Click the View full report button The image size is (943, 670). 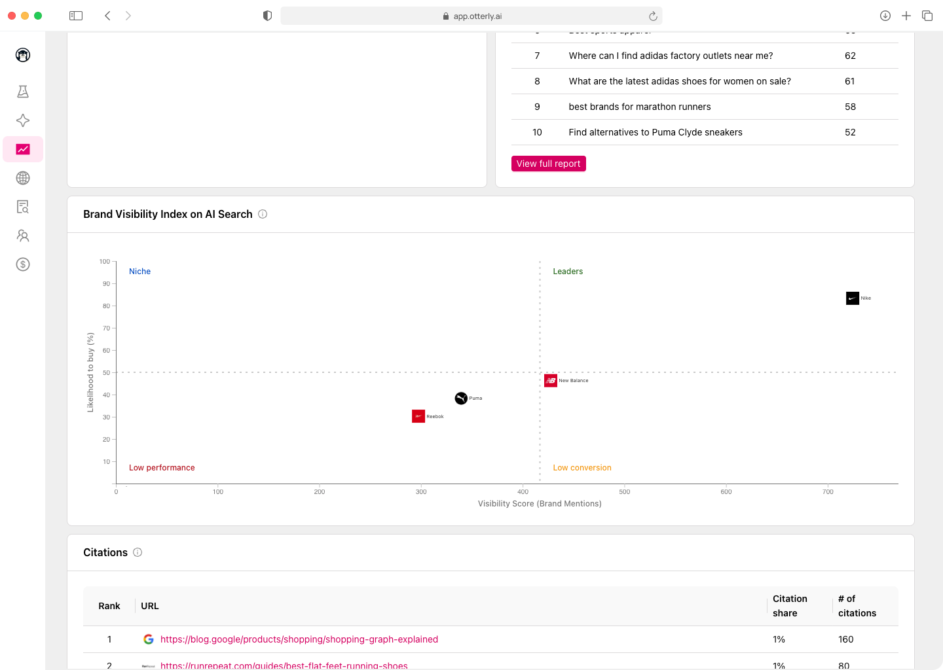point(549,164)
